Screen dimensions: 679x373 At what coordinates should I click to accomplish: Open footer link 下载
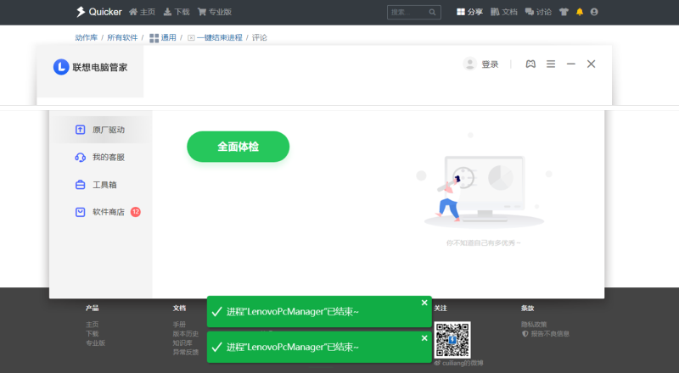pos(93,334)
